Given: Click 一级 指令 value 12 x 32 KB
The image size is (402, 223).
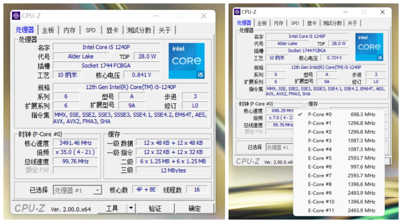Looking at the screenshot, I should (x=173, y=152).
